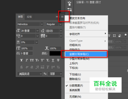Open the black text color swatch
Viewport: 128px width, 99px height.
pos(55,53)
